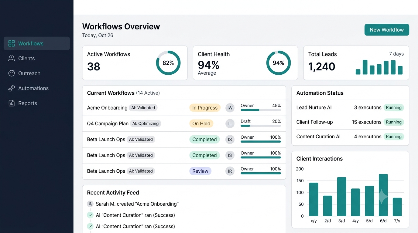Click the In Progress status badge
The width and height of the screenshot is (418, 233).
[x=205, y=108]
